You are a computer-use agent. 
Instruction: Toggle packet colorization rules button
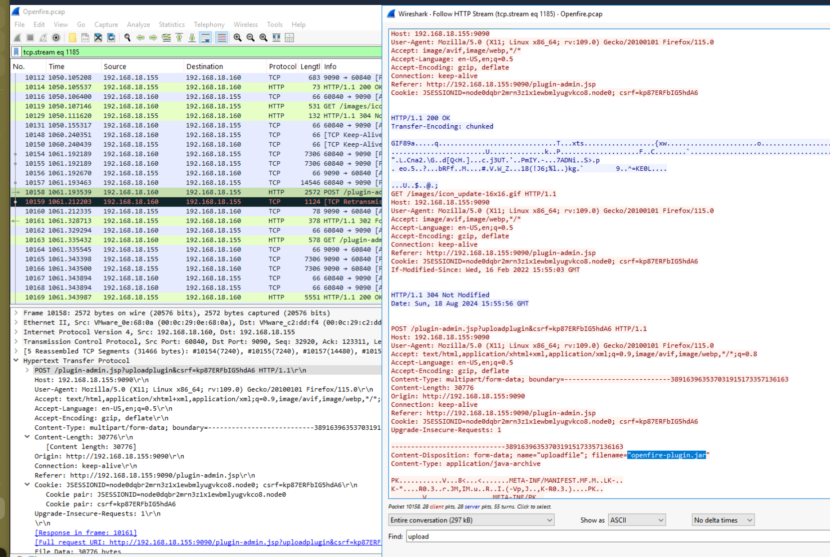pyautogui.click(x=222, y=37)
